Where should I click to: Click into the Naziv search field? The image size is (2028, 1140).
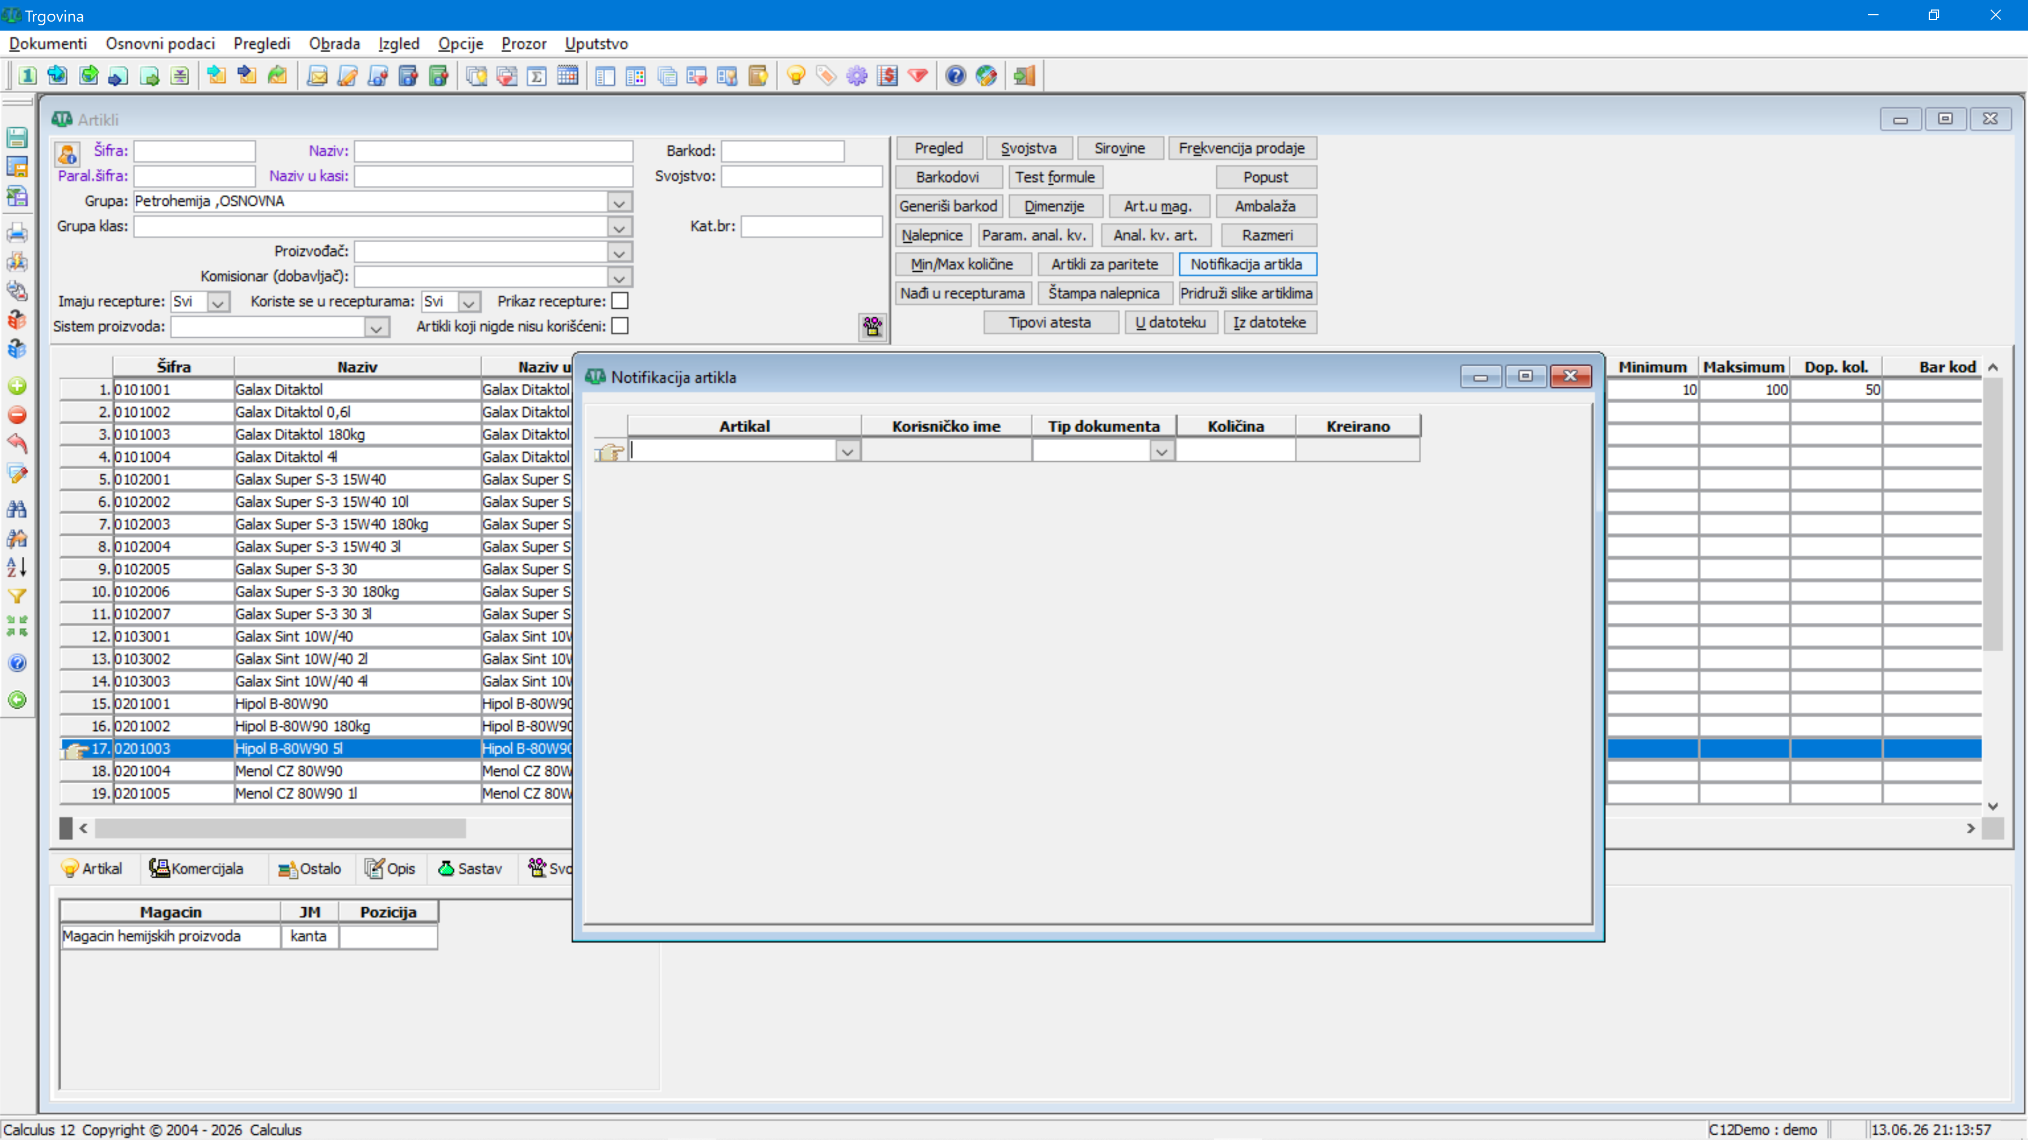494,151
